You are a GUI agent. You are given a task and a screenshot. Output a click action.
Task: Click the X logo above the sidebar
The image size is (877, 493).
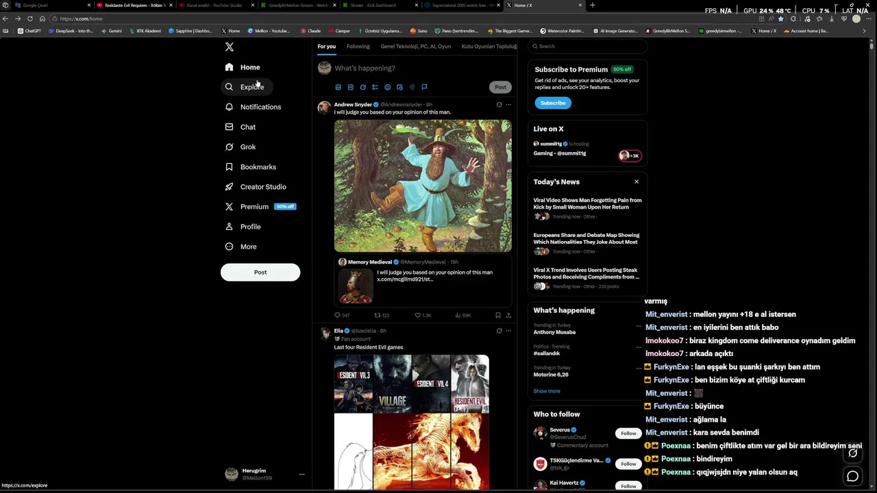230,47
